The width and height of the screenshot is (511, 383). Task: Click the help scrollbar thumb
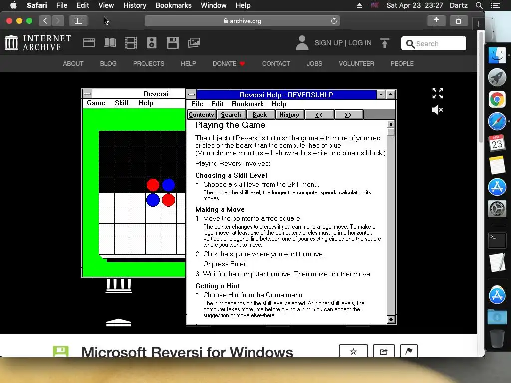coord(391,132)
